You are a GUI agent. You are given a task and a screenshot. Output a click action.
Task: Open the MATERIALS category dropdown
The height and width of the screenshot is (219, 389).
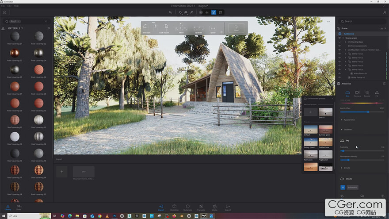[x=15, y=28]
